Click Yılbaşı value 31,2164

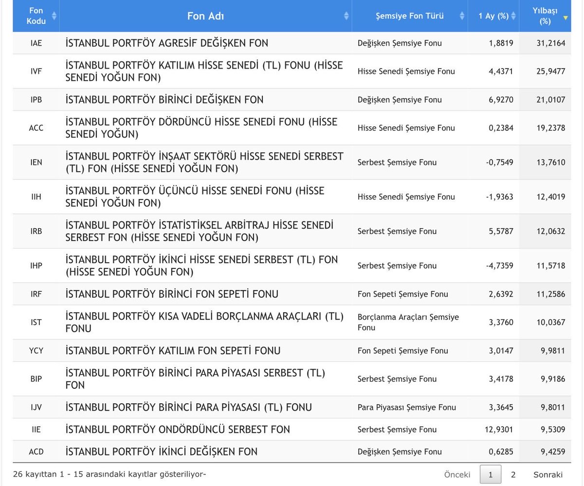[x=551, y=43]
